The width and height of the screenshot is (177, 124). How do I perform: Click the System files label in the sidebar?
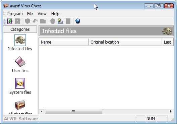pyautogui.click(x=20, y=92)
